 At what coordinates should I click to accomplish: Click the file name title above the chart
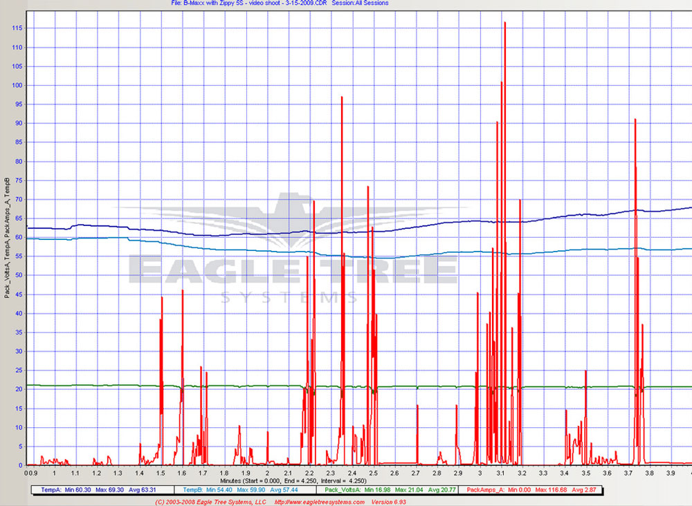[x=249, y=3]
